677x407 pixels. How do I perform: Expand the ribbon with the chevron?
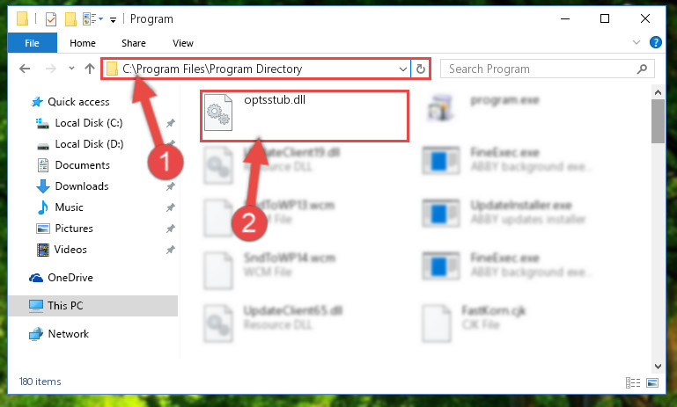(x=636, y=42)
